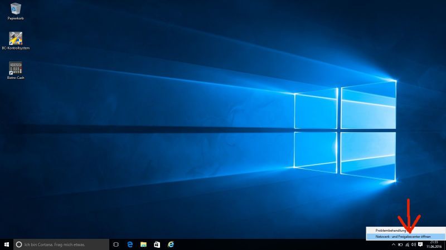Open the Action Center notifications icon

point(420,244)
